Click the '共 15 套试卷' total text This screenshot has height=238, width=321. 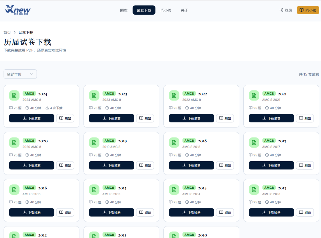[x=309, y=74]
